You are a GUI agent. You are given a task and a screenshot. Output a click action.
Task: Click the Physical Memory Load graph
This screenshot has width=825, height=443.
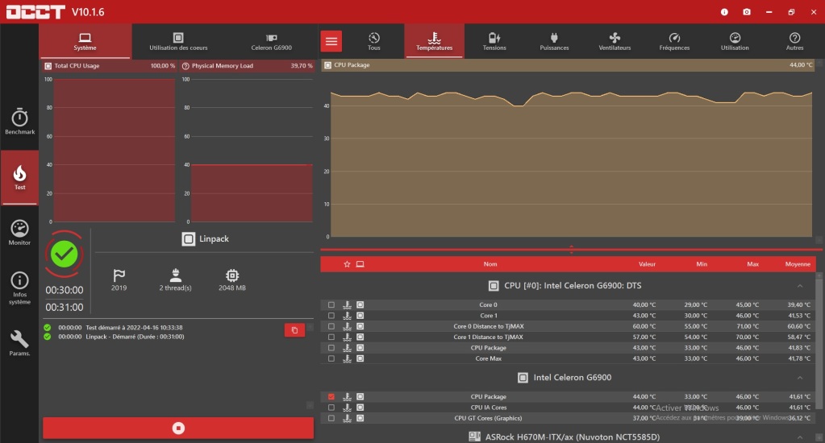click(x=252, y=151)
